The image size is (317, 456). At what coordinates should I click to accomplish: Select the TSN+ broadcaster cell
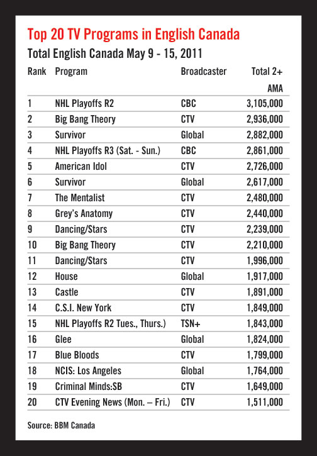tap(191, 323)
